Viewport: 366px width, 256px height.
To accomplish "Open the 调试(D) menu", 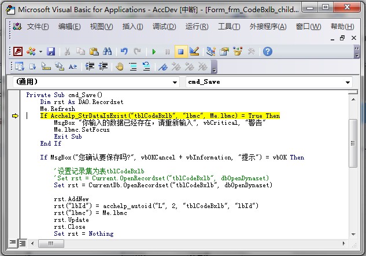I will 164,27.
